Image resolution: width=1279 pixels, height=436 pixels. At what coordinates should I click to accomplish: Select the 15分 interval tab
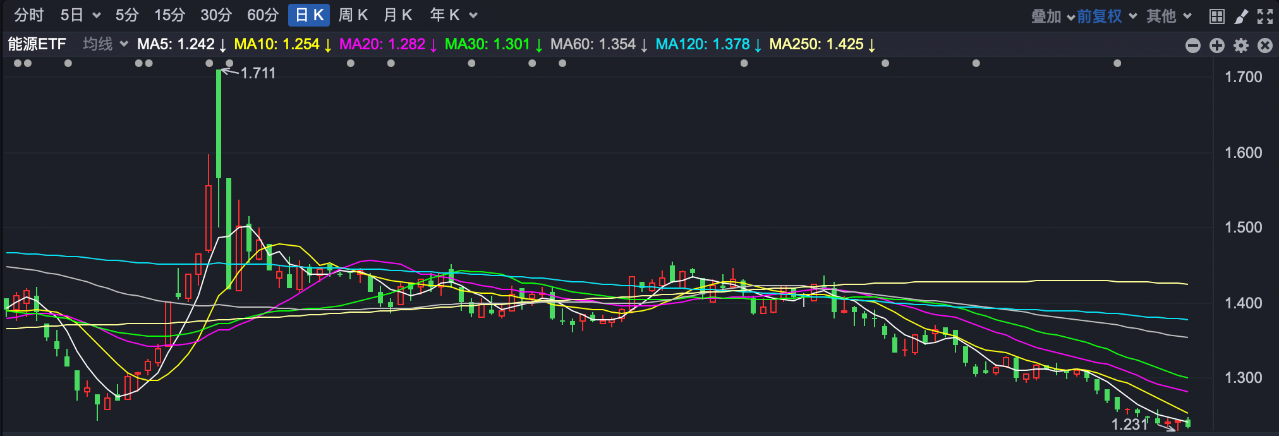pos(170,15)
